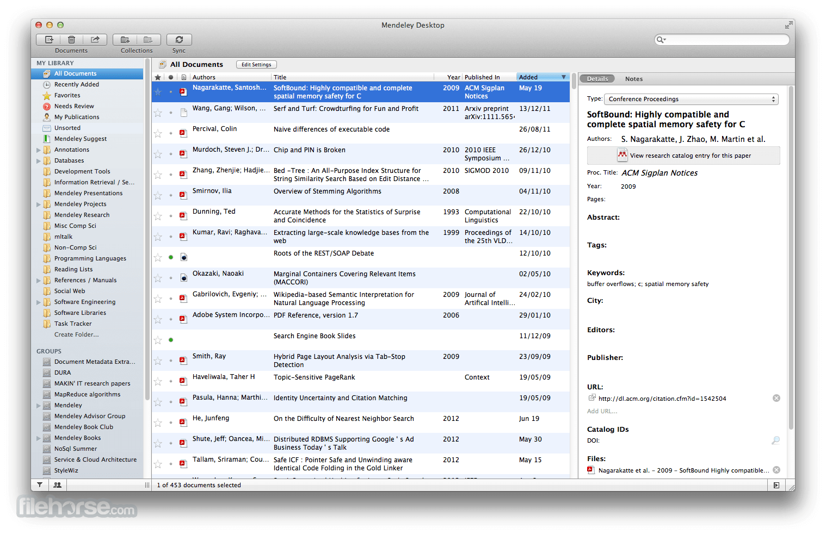Screen dimensions: 826x534
Task: Click the Delete Documents trash icon
Action: tap(71, 40)
